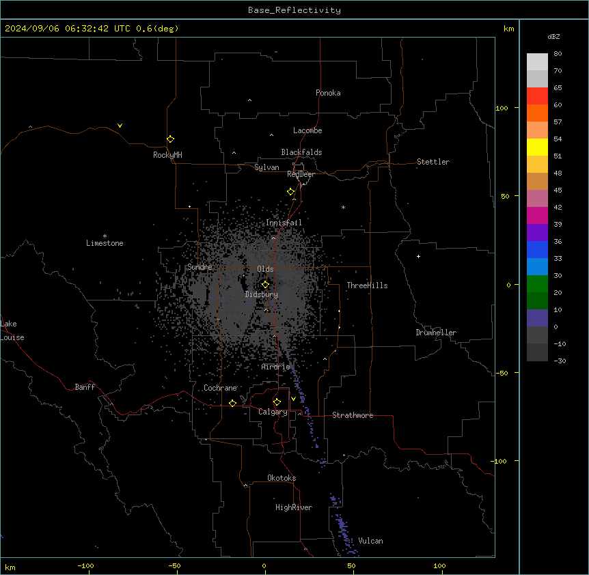Select the asterisk marker above Limestone label
The height and width of the screenshot is (575, 589).
pyautogui.click(x=105, y=236)
